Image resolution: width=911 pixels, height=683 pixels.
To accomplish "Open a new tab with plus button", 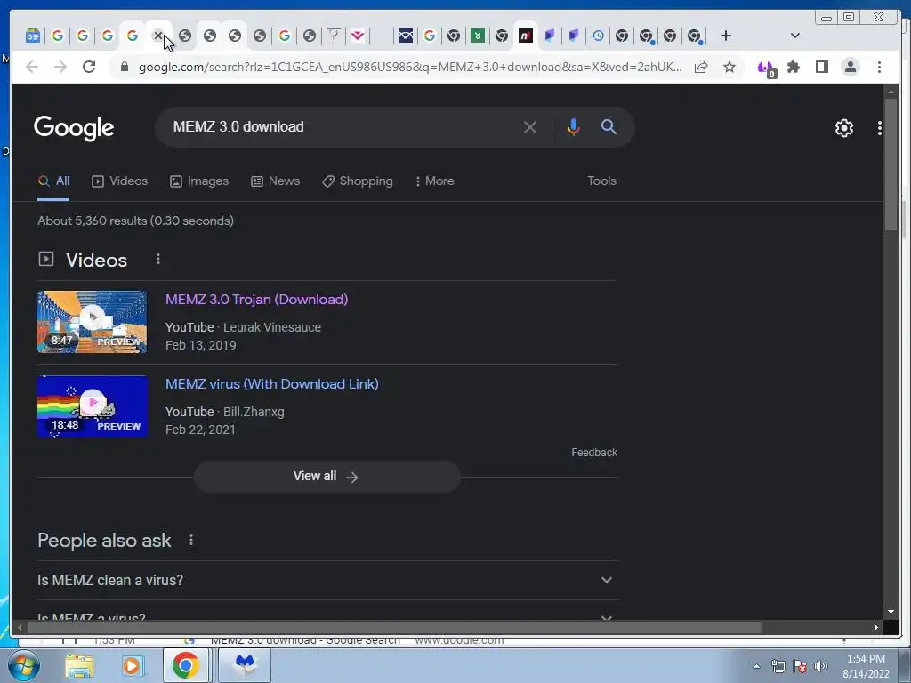I will tap(726, 36).
